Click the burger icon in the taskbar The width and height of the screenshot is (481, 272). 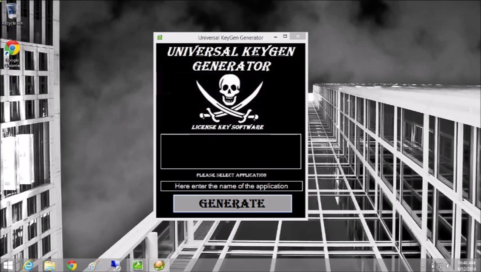point(159,265)
